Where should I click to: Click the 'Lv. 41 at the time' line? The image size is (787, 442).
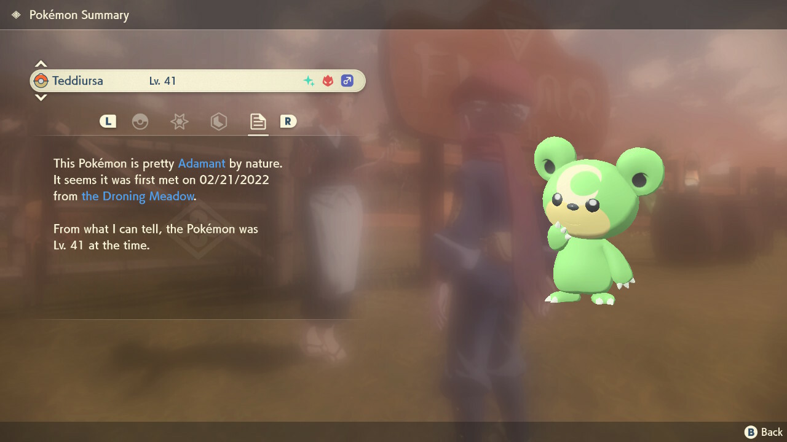(x=101, y=245)
